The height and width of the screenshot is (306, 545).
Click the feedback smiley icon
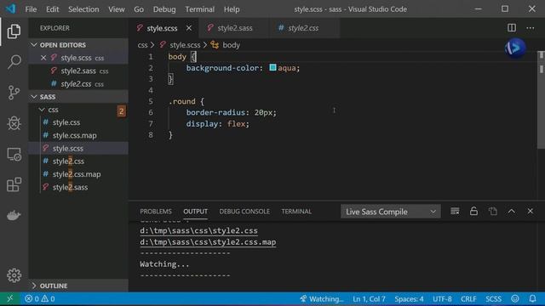coord(515,298)
